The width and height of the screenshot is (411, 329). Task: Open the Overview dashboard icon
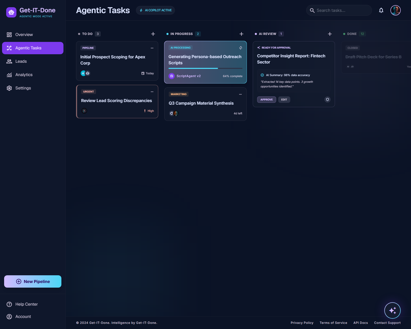pos(9,35)
